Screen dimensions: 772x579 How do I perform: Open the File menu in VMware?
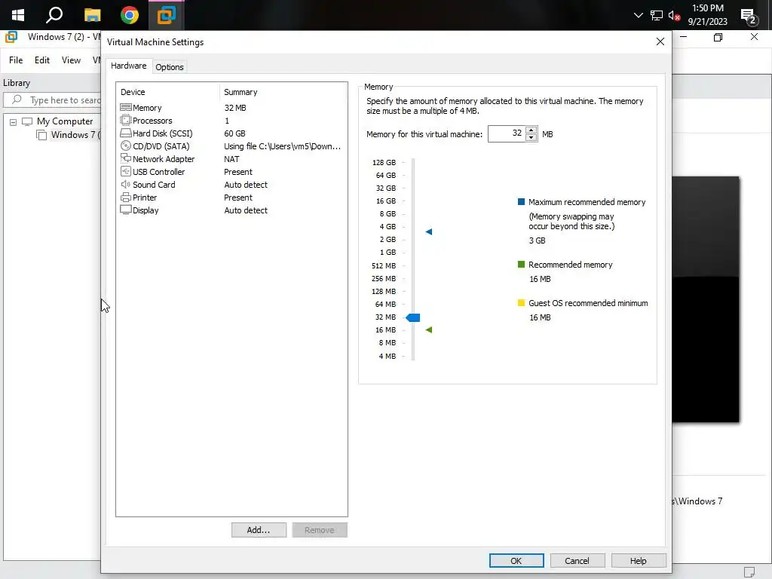click(16, 60)
